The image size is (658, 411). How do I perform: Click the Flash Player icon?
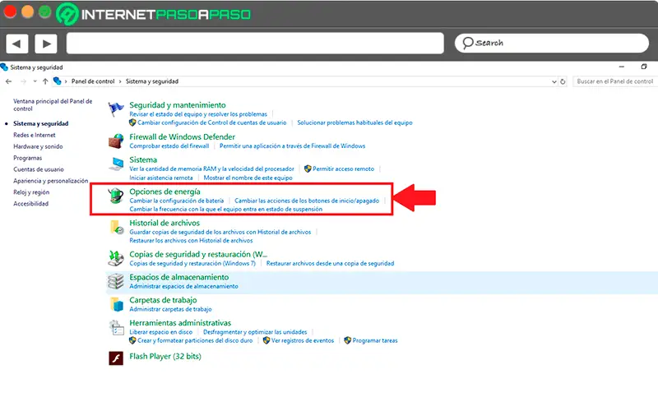116,358
